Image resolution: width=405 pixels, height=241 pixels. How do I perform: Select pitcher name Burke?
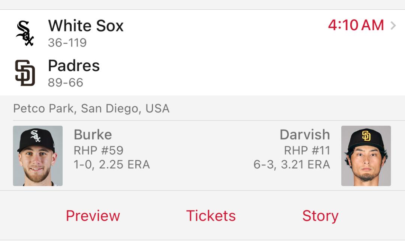93,135
